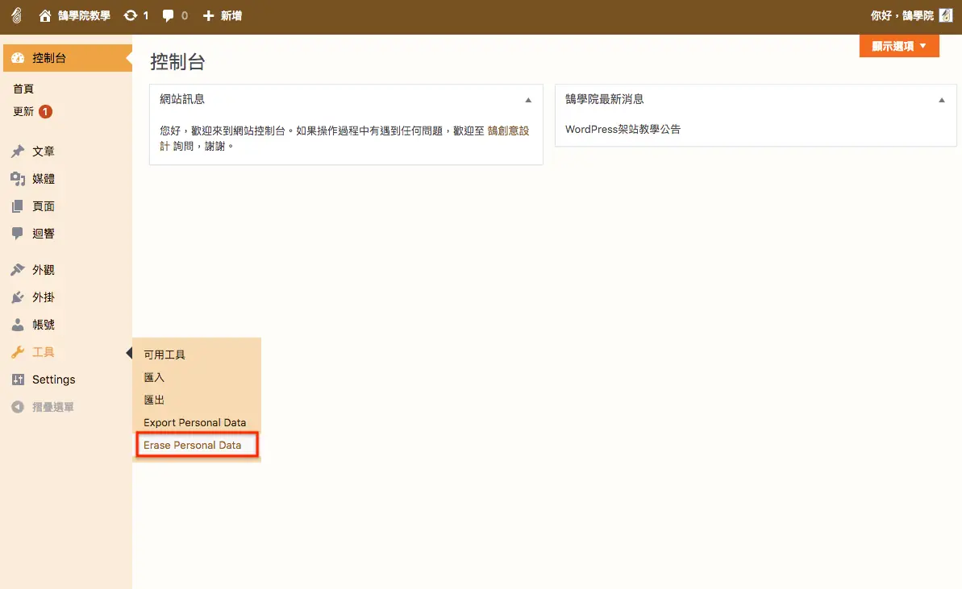Click the 鵠學院最新消息 panel heading
962x589 pixels.
(x=604, y=99)
